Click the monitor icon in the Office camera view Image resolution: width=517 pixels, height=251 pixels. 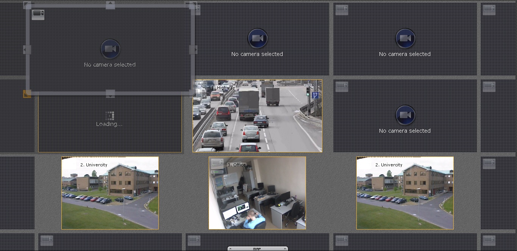217,163
